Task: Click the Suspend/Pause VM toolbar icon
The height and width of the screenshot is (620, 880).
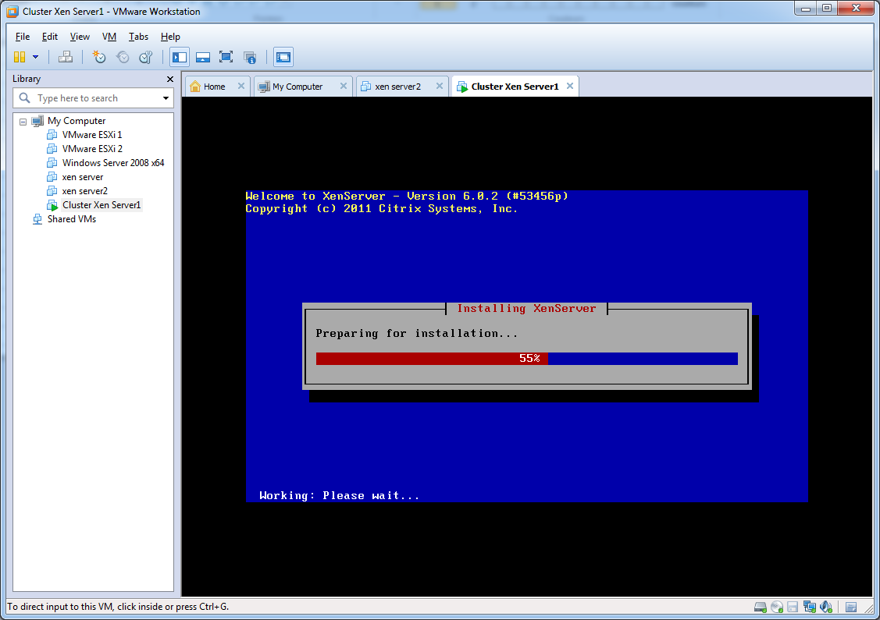Action: [20, 57]
